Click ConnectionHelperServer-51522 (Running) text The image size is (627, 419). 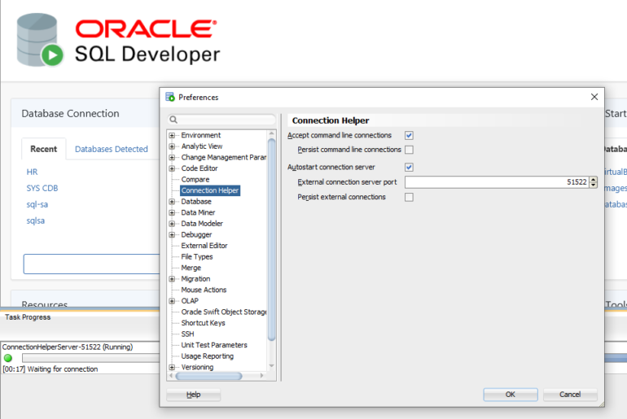coord(67,347)
